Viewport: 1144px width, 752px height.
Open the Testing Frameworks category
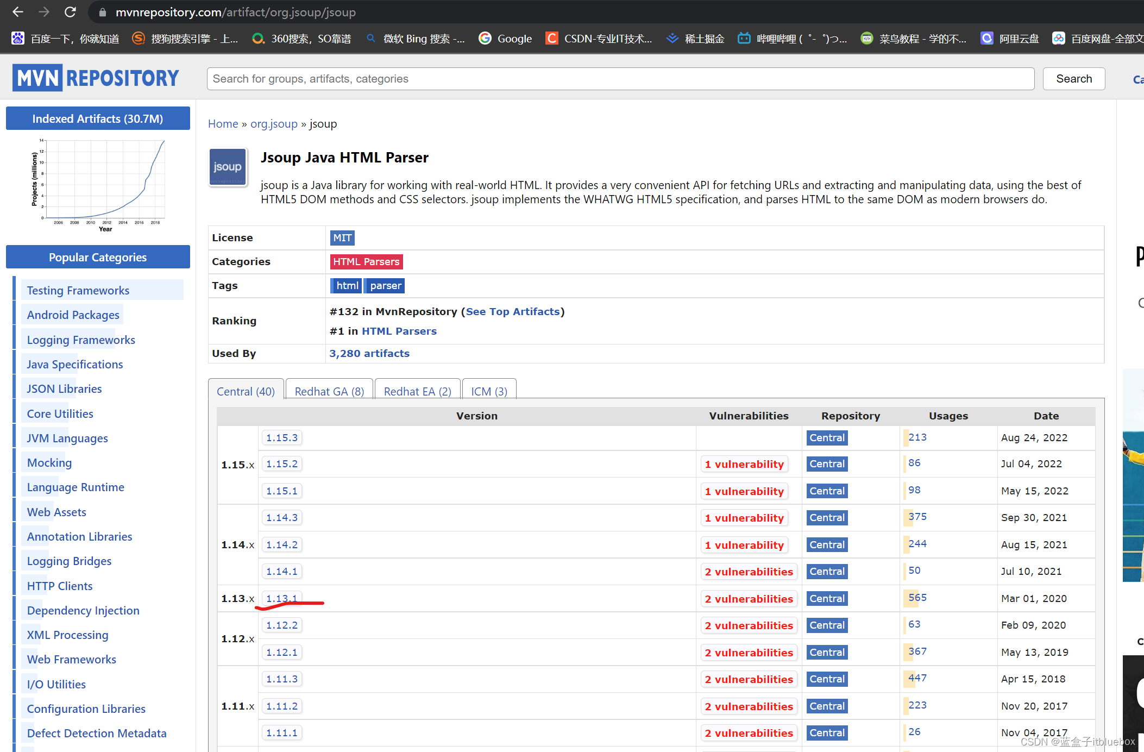pos(78,291)
